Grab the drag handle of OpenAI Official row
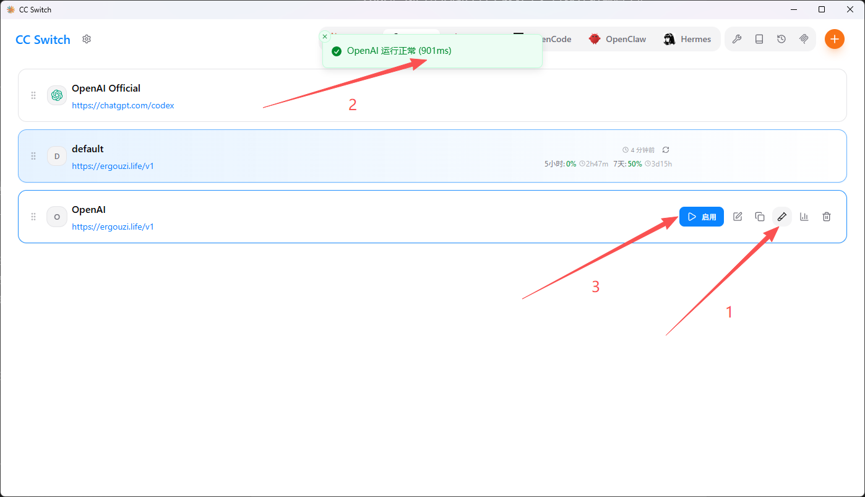The height and width of the screenshot is (497, 865). pos(33,95)
